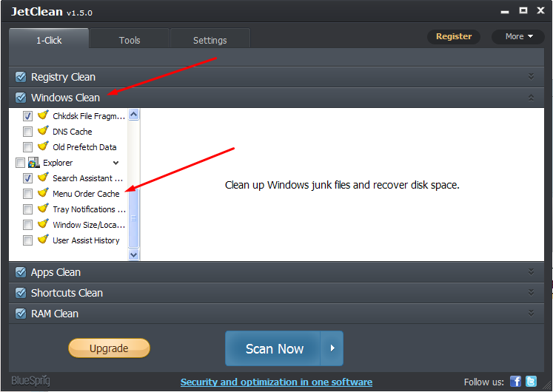
Task: Follow the Security and optimization link
Action: coord(276,382)
